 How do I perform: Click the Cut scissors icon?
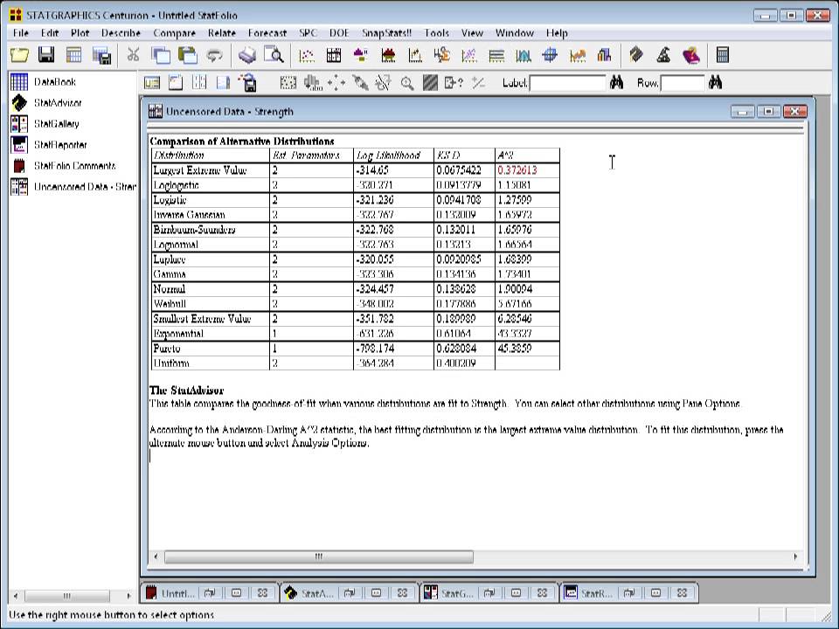pyautogui.click(x=133, y=55)
